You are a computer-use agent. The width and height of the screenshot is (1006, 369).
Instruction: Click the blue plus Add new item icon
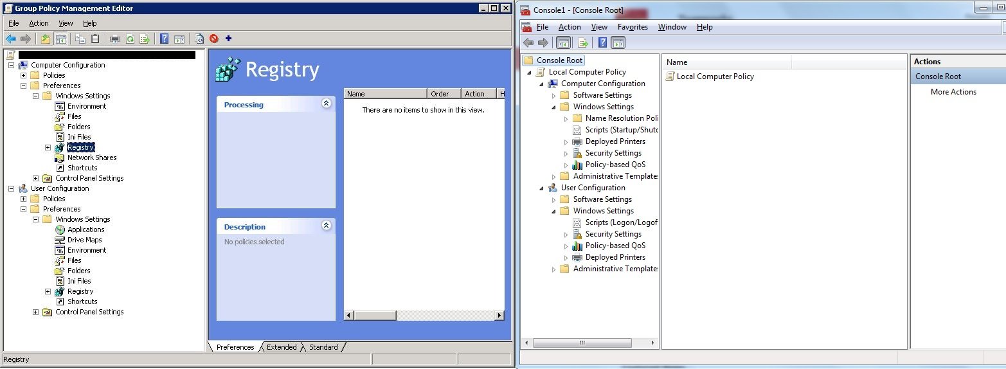[x=228, y=39]
